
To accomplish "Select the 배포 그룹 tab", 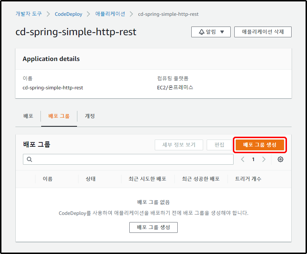I will (x=59, y=116).
